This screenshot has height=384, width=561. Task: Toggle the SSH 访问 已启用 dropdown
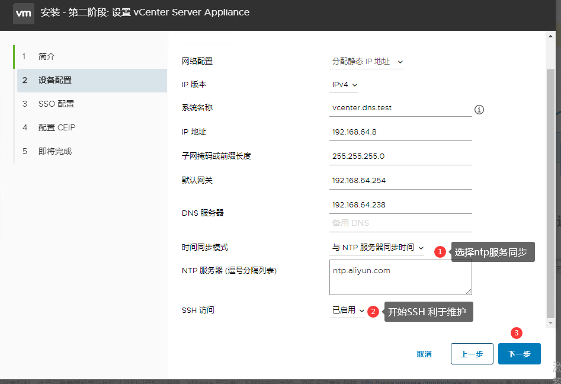(348, 310)
